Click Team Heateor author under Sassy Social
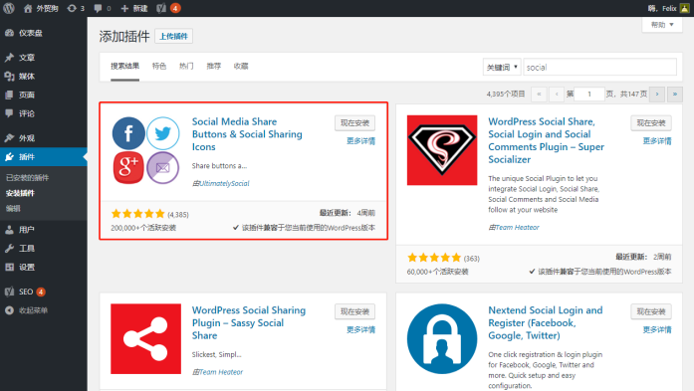Screen dimensions: 694x391 (x=221, y=372)
